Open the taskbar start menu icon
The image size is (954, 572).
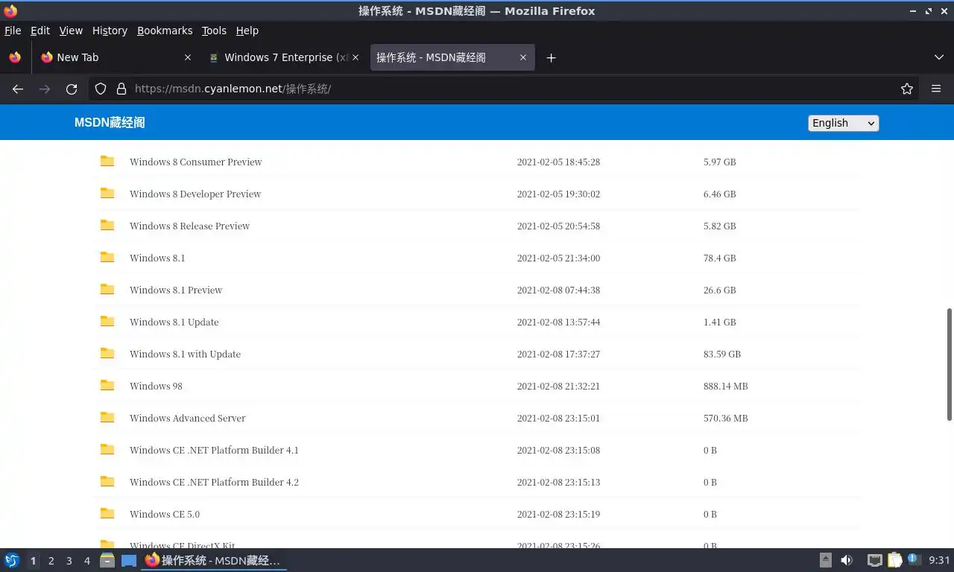(x=12, y=560)
